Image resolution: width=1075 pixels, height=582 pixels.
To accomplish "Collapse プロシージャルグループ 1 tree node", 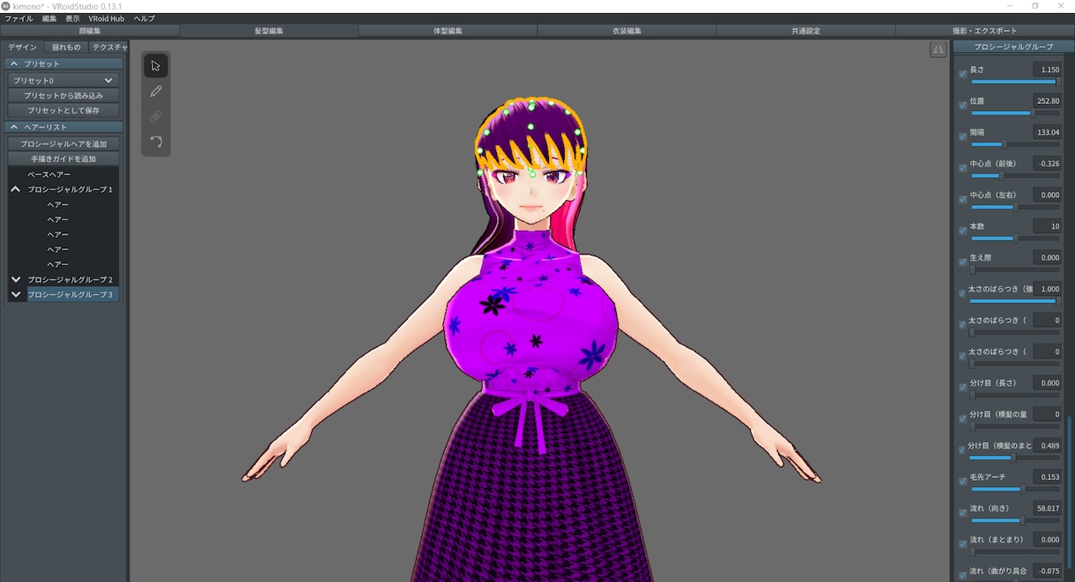I will pyautogui.click(x=16, y=189).
